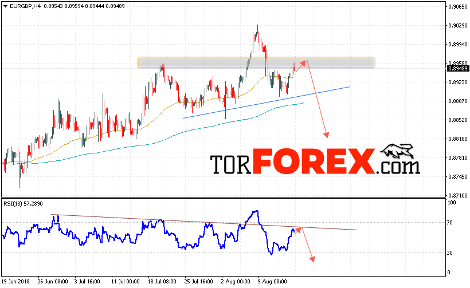The image size is (470, 288).
Task: Click the RSI level 70 label
Action: (449, 222)
